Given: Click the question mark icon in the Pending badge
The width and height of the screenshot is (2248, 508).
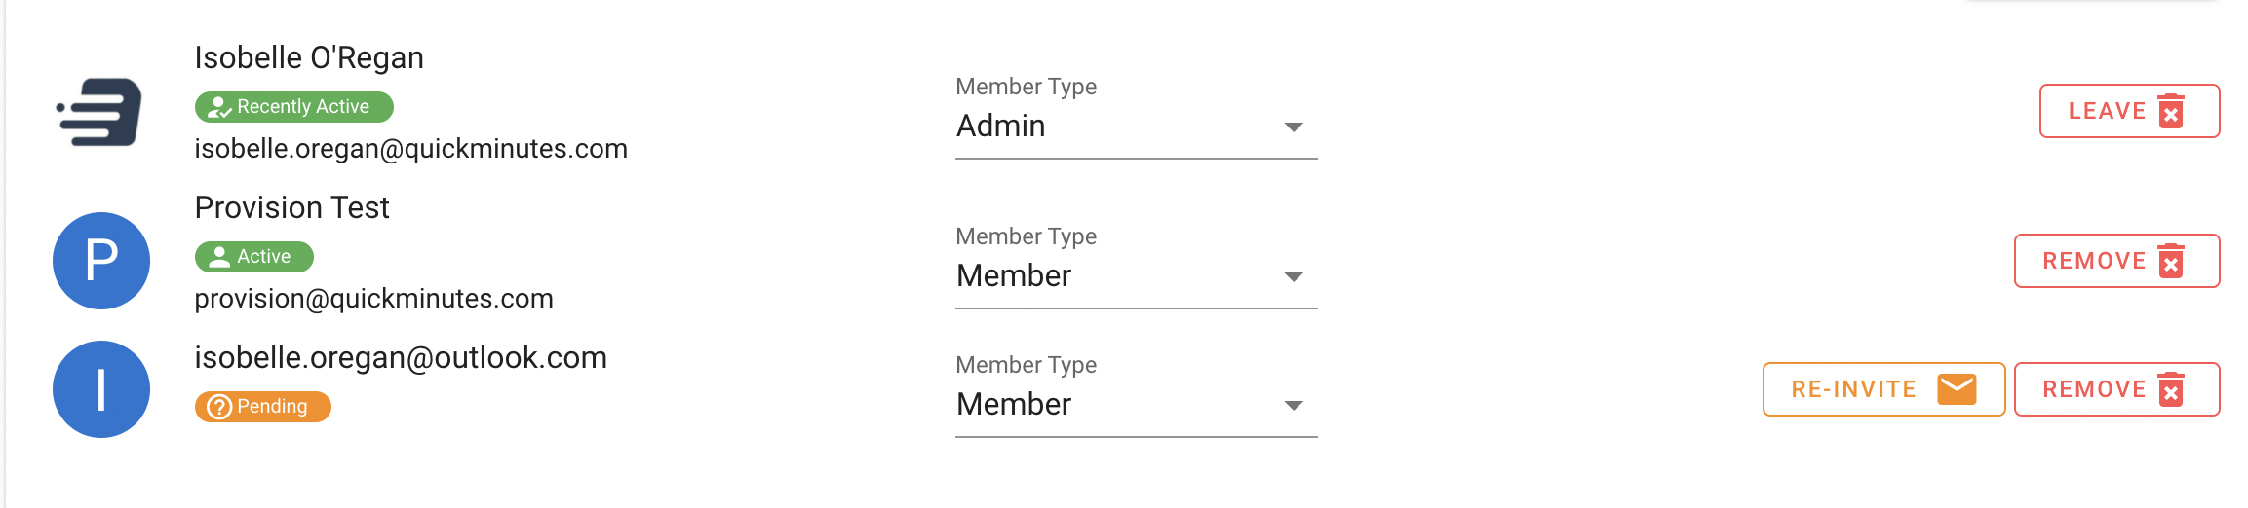Looking at the screenshot, I should click(220, 407).
